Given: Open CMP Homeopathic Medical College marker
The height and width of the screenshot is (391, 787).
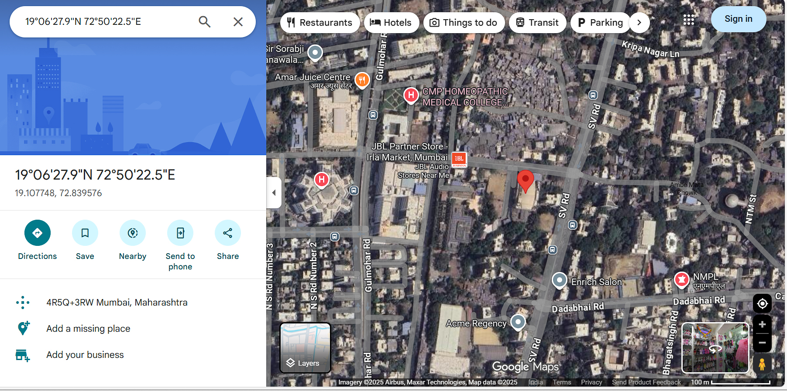Looking at the screenshot, I should point(411,95).
